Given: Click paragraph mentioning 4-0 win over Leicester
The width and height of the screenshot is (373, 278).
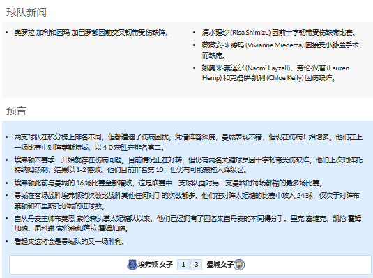Looking at the screenshot, I should 188,142.
